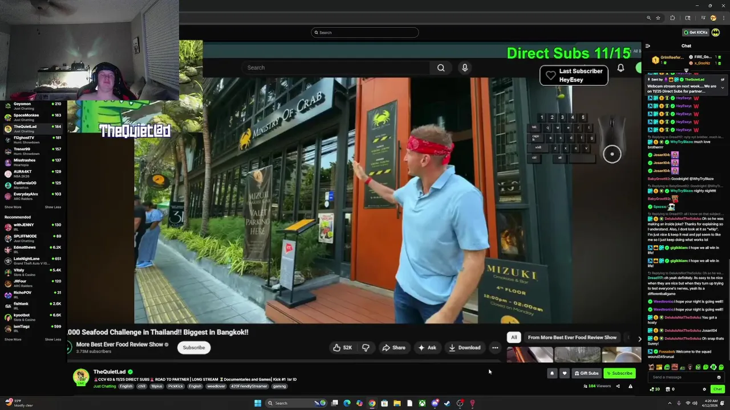Expand the pinned message chevron

[x=723, y=88]
